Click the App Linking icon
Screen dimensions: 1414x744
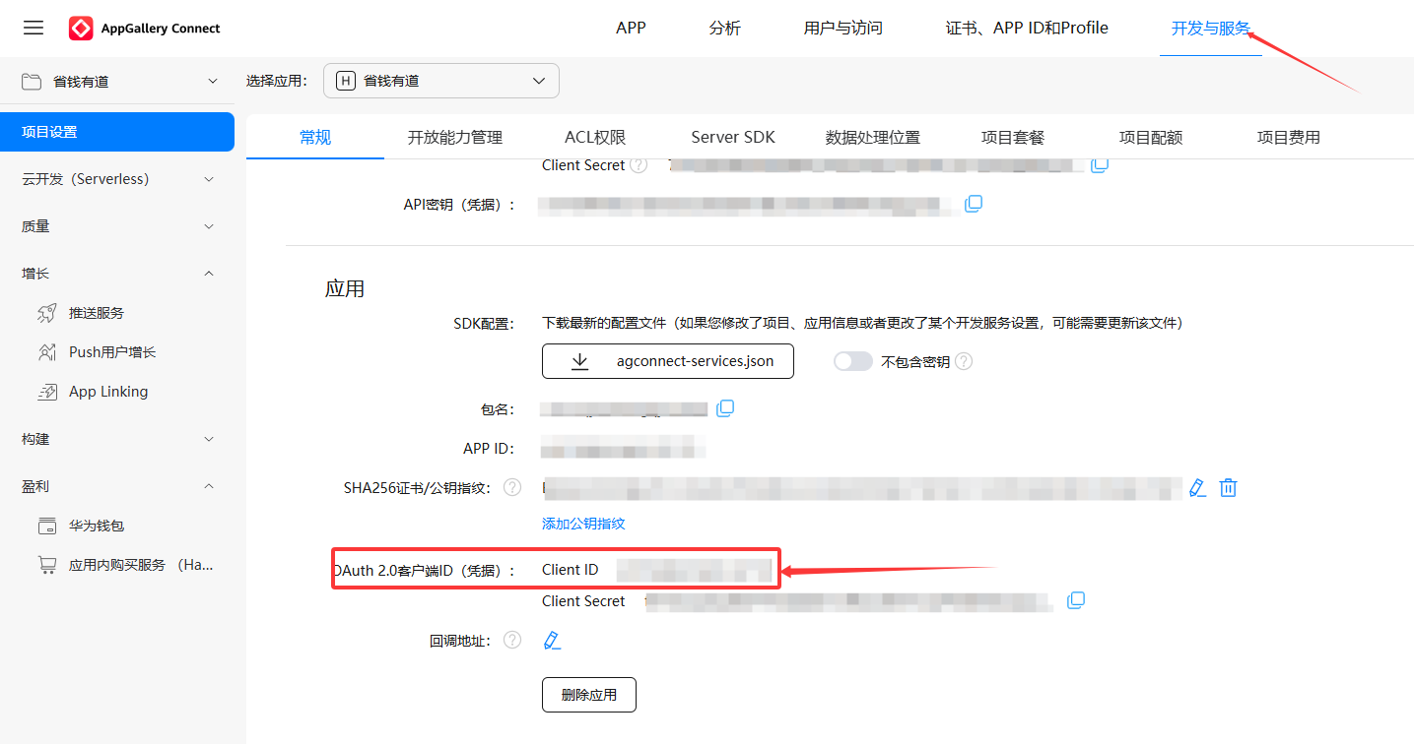pyautogui.click(x=46, y=392)
